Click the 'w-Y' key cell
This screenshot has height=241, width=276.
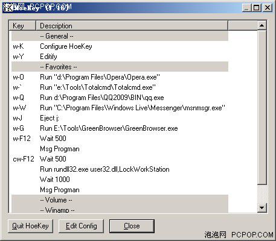click(x=18, y=57)
